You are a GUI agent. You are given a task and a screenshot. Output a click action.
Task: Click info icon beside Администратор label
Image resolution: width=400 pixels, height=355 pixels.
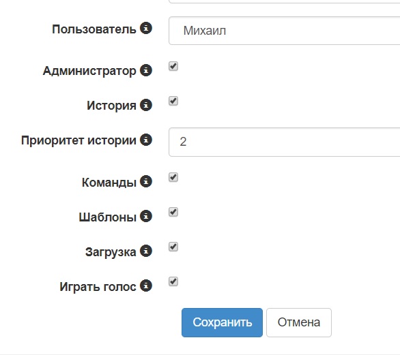click(x=146, y=70)
